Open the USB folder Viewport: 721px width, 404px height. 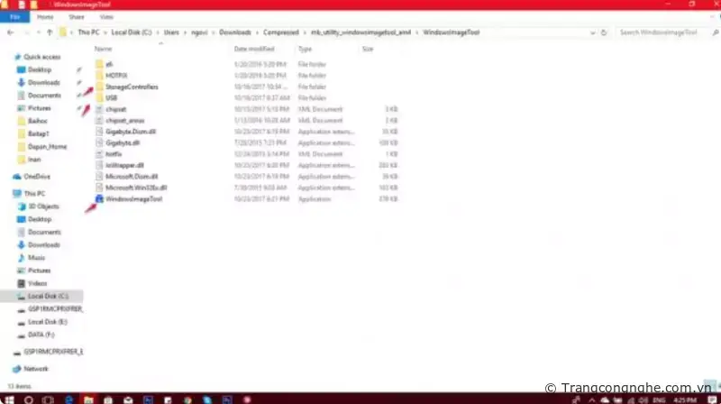(x=112, y=97)
